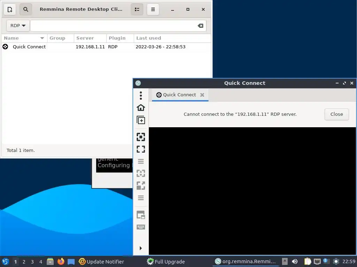The height and width of the screenshot is (267, 357).
Task: Toggle the search bar magnifier button
Action: point(26,9)
